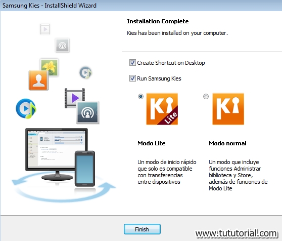The image size is (282, 241).
Task: Click "Kies has been installed on your computer." text
Action: (177, 33)
